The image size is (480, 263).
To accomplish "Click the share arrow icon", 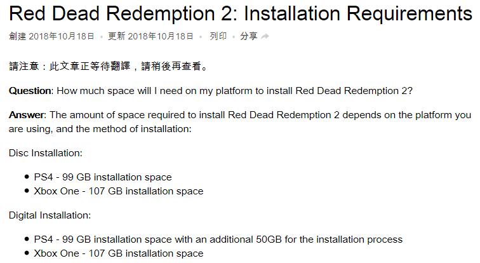I will click(265, 36).
